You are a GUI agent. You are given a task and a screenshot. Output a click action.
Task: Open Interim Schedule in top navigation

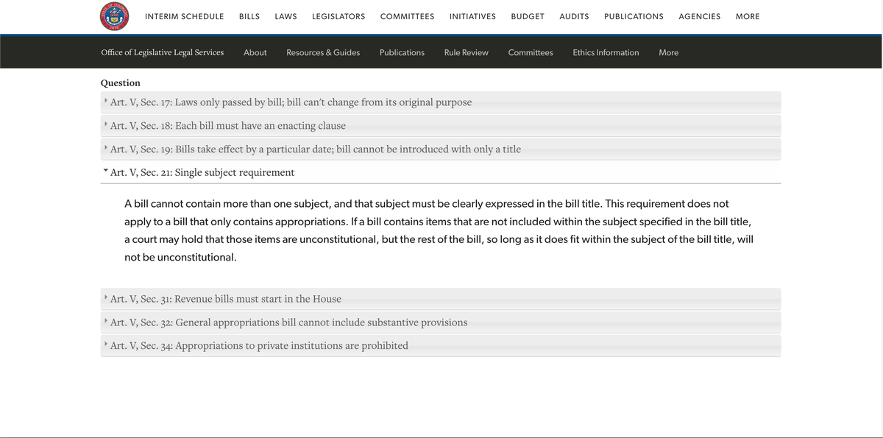coord(184,16)
